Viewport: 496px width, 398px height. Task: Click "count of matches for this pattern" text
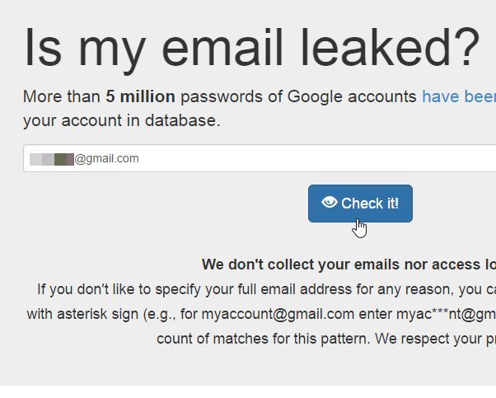[263, 339]
